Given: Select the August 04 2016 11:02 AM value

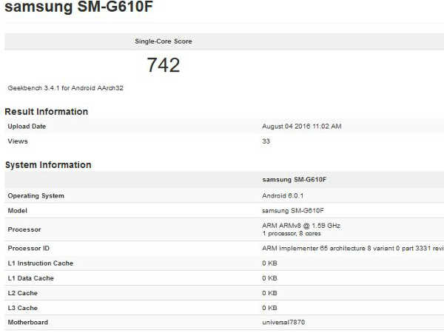Looking at the screenshot, I should click(302, 127).
